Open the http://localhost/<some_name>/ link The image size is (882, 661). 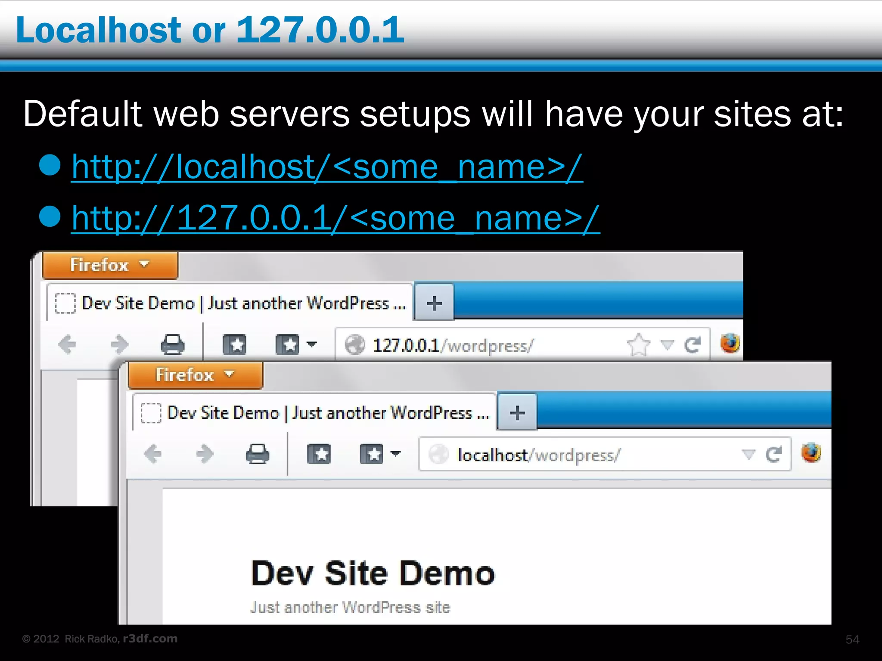pyautogui.click(x=327, y=167)
